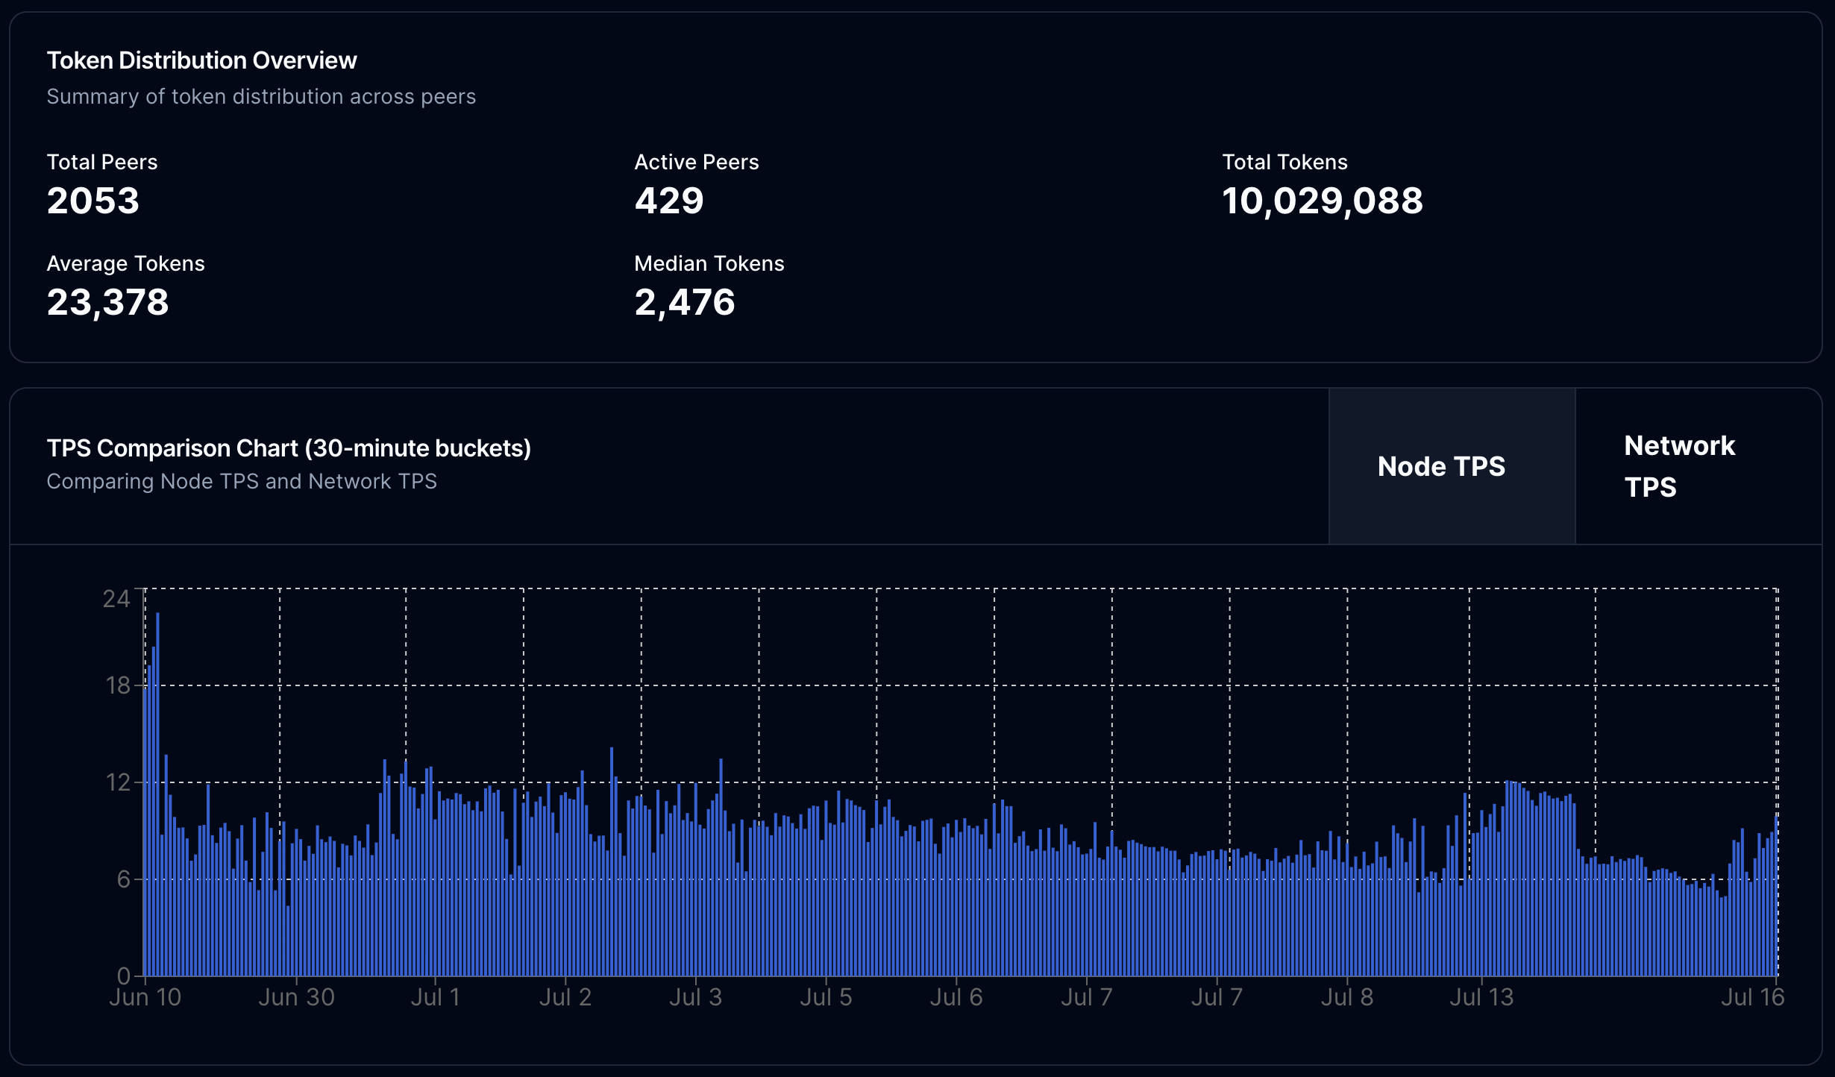
Task: Click the 'Summary of token distribution across peers' subtitle
Action: tap(261, 97)
